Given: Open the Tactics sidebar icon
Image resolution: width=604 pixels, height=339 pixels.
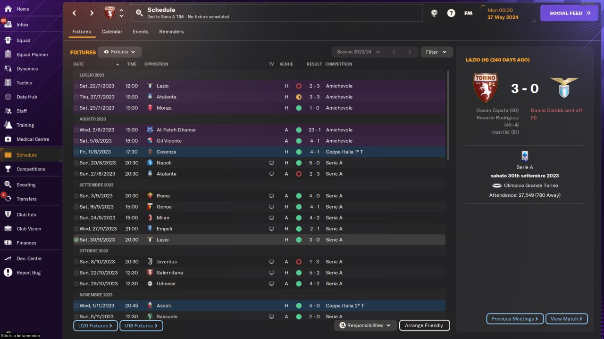Looking at the screenshot, I should [8, 83].
